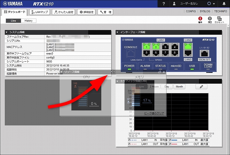
Task: Select the History dashboard mode
Action: click(x=29, y=21)
